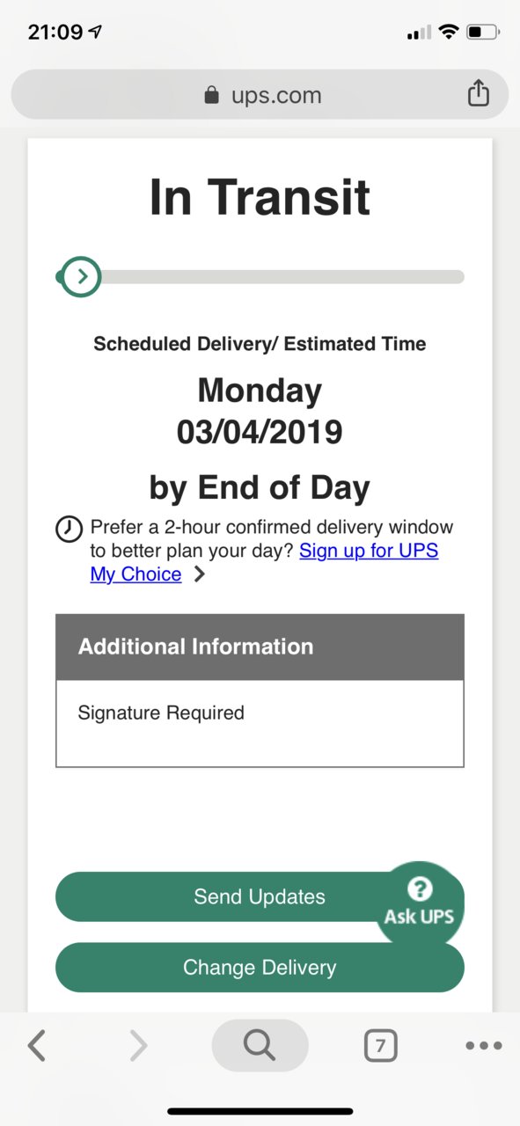Tap the Change Delivery button
Viewport: 520px width, 1126px height.
click(x=260, y=968)
